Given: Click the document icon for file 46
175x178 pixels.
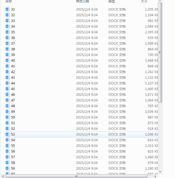Looking at the screenshot, I should point(7,94).
